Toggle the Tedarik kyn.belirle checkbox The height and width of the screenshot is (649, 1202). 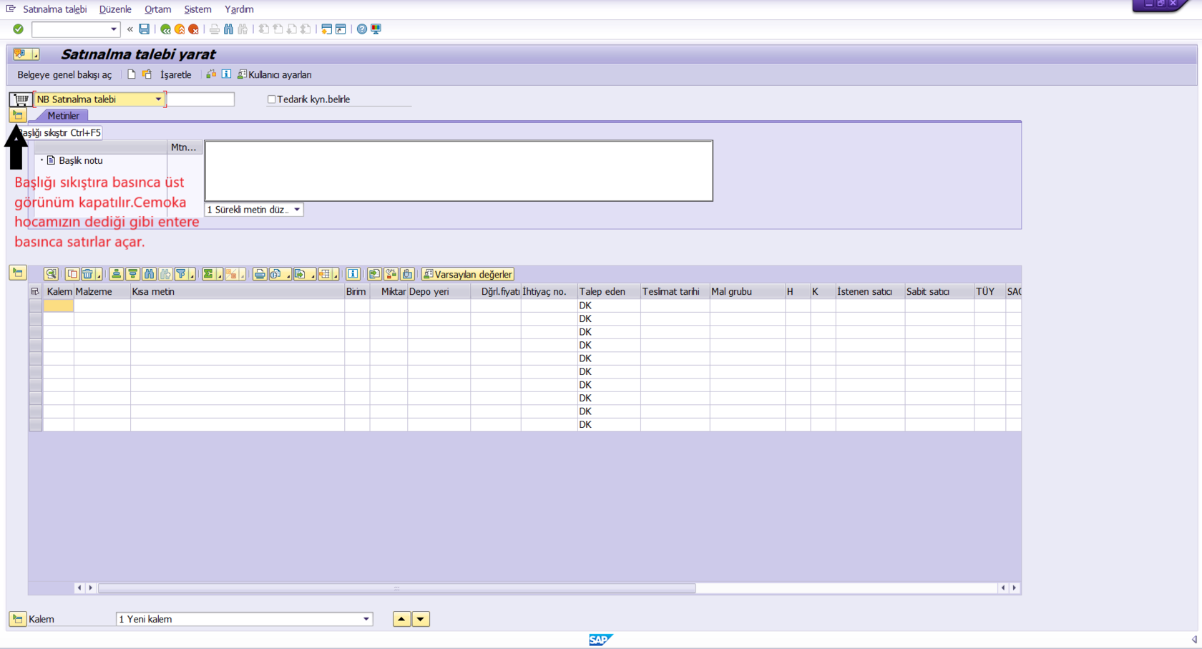[272, 99]
